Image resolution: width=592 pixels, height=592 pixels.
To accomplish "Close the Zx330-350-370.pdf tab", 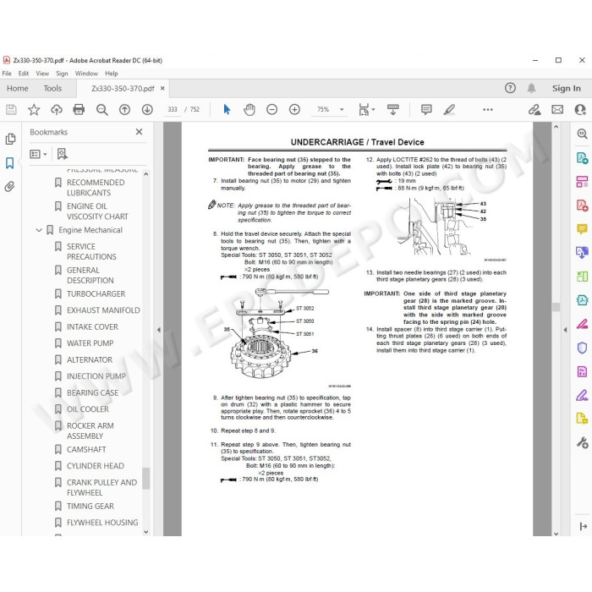I will click(162, 88).
